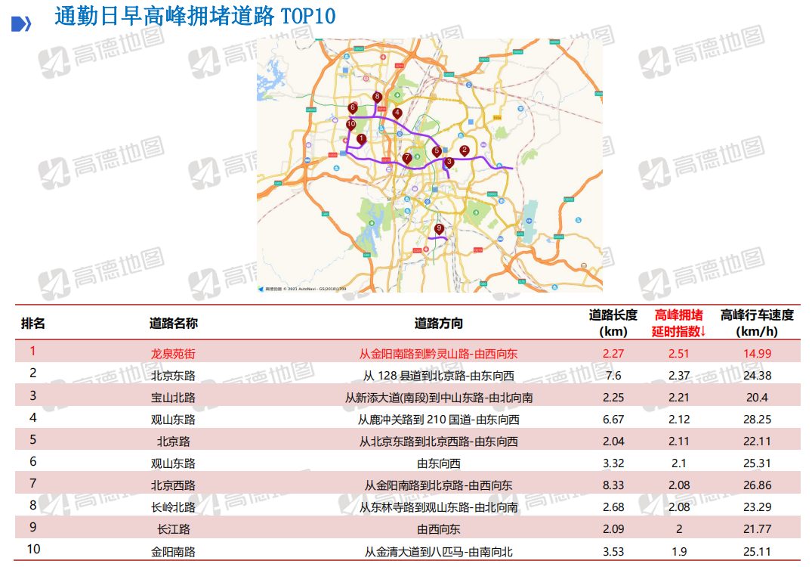
Task: Click map marker number 8
Action: click(377, 97)
